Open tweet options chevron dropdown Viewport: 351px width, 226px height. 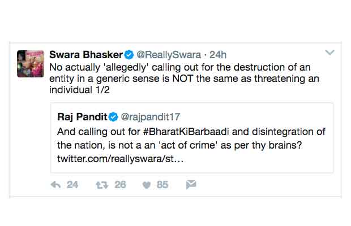click(x=329, y=53)
